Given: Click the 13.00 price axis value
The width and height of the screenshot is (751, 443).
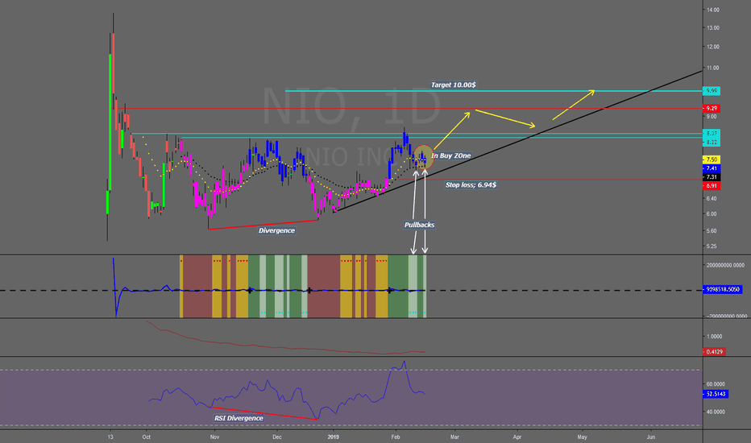Looking at the screenshot, I should 712,27.
